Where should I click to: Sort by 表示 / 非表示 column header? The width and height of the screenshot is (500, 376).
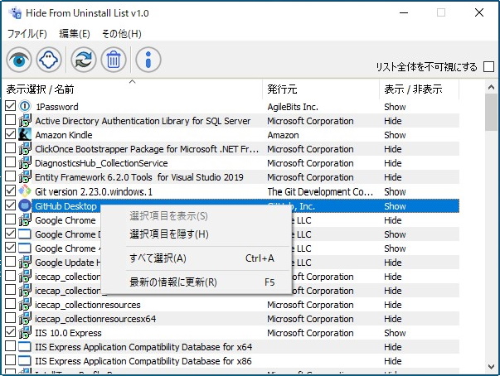click(419, 89)
